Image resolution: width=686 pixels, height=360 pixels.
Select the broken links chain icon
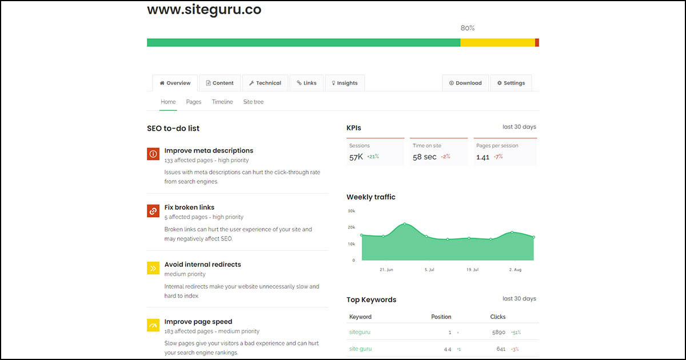coord(153,210)
